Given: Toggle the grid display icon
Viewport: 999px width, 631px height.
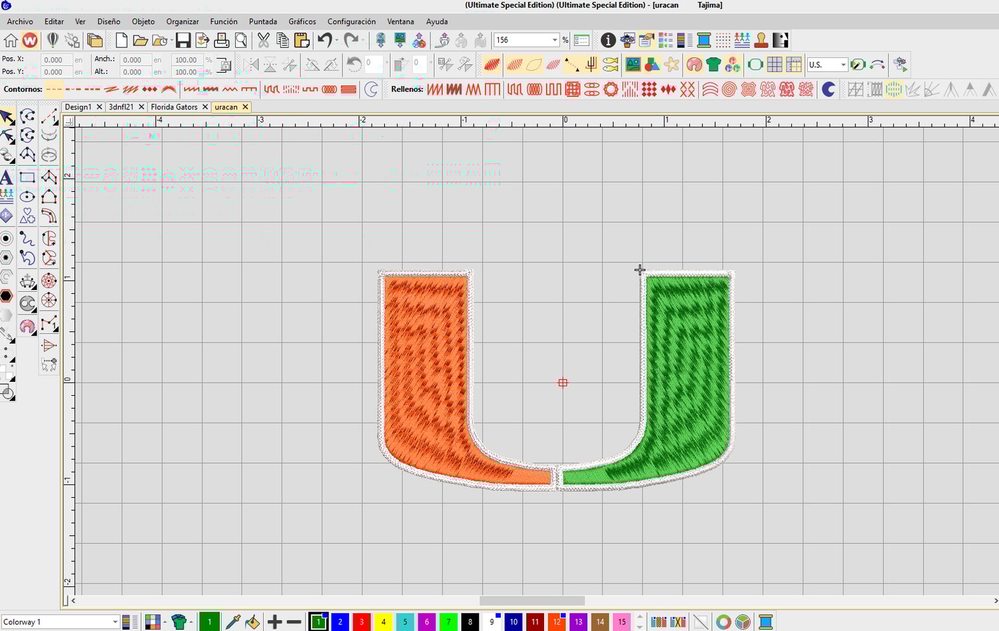Looking at the screenshot, I should pos(775,65).
